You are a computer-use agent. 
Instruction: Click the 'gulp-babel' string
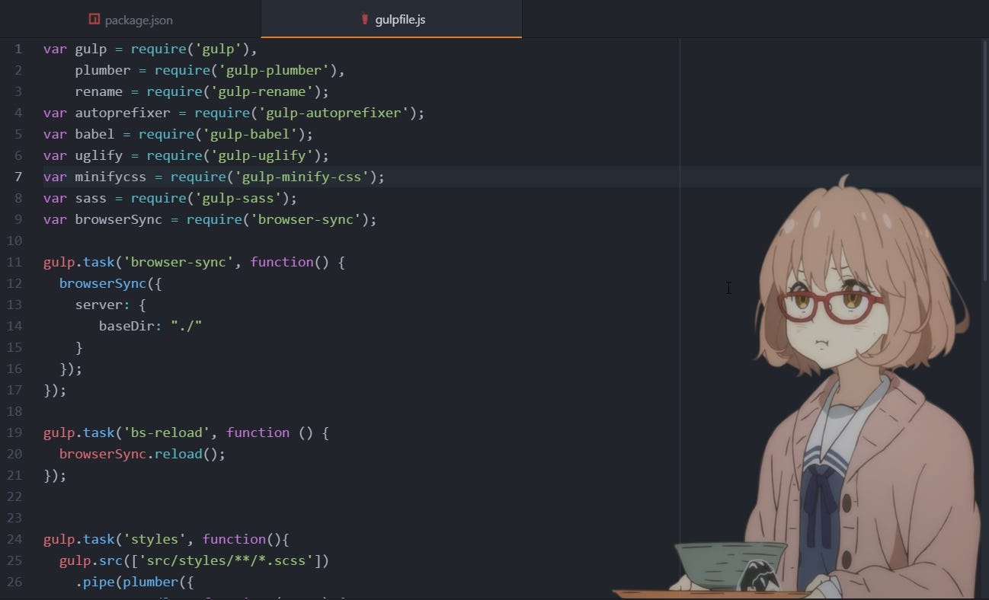coord(250,134)
